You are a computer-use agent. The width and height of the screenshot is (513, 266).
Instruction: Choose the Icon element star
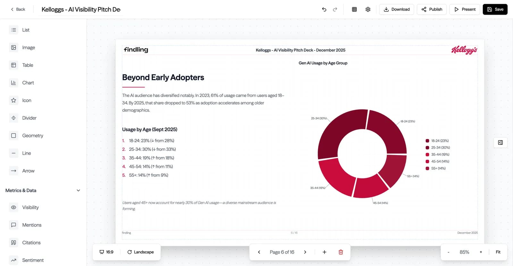13,100
